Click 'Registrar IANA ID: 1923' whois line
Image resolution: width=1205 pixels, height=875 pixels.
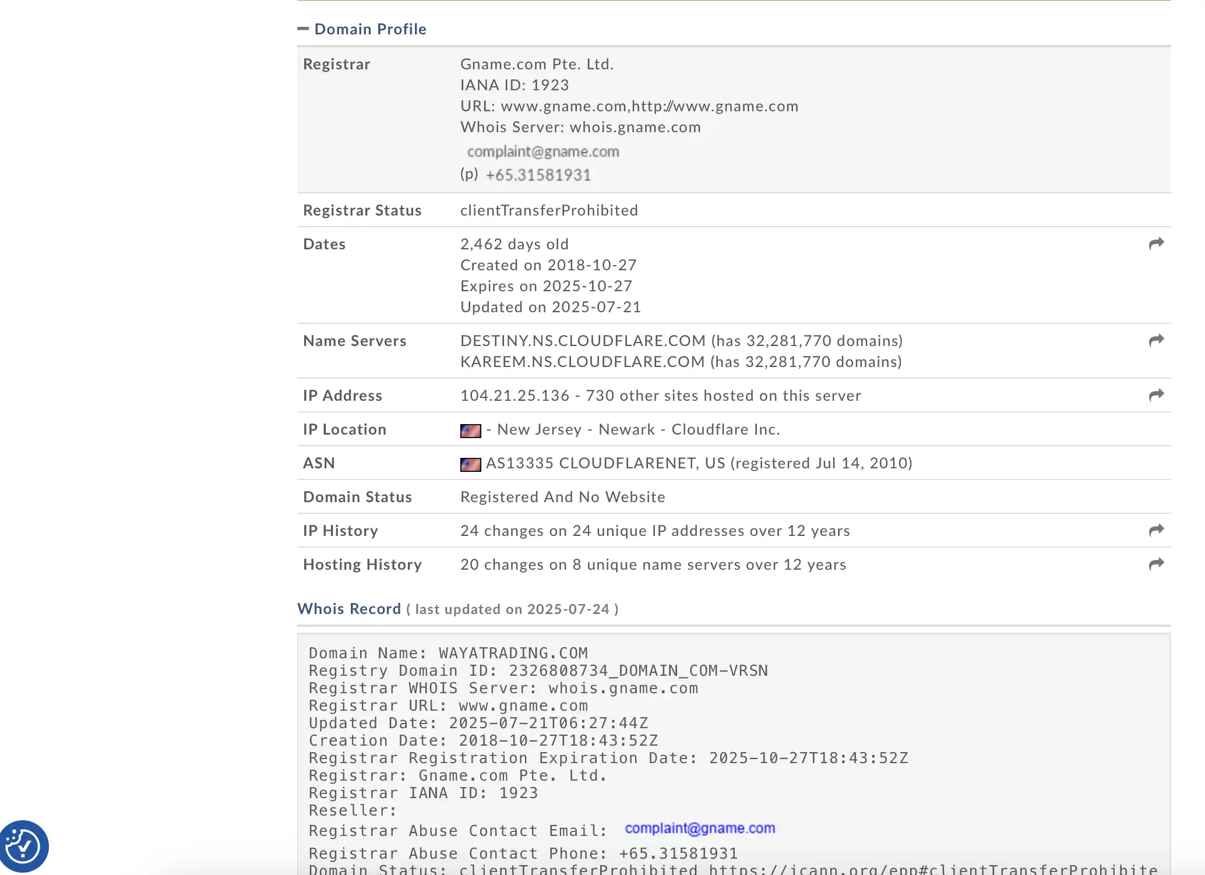pos(424,793)
